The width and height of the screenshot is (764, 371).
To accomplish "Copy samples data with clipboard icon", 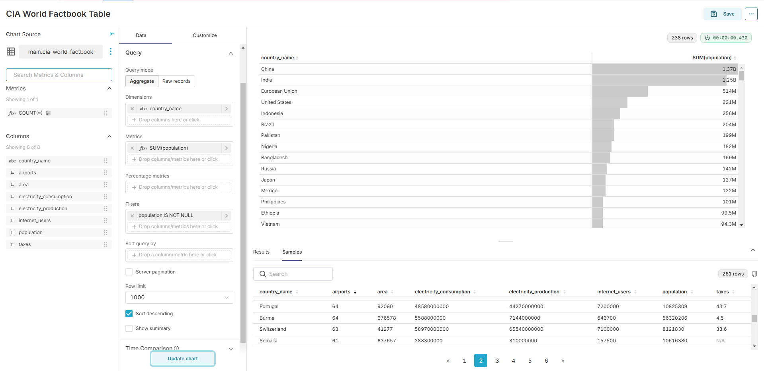I will point(754,274).
